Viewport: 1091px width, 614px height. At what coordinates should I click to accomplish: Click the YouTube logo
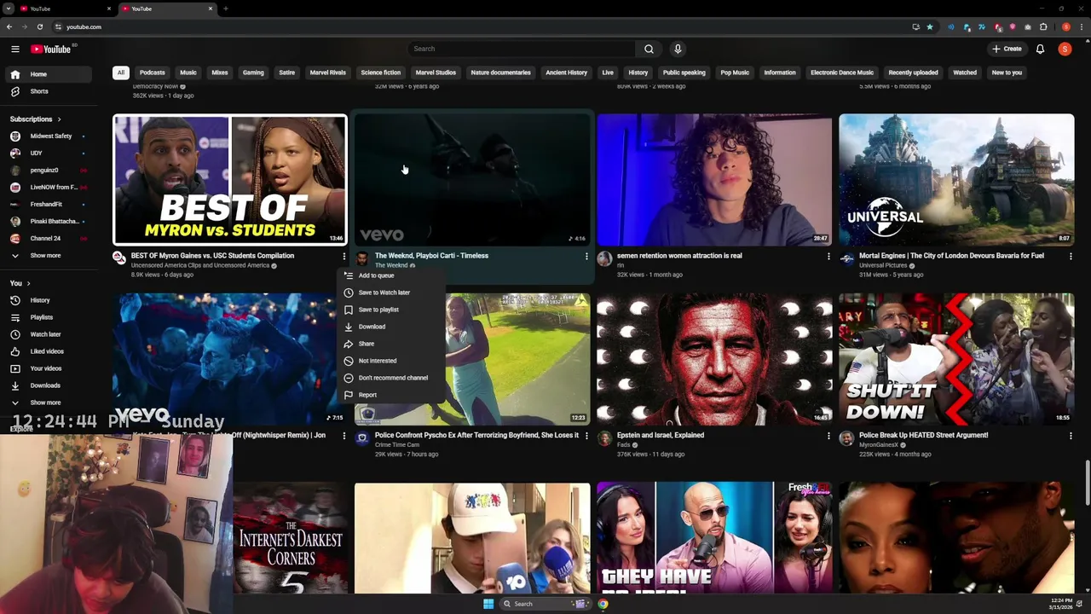click(53, 49)
